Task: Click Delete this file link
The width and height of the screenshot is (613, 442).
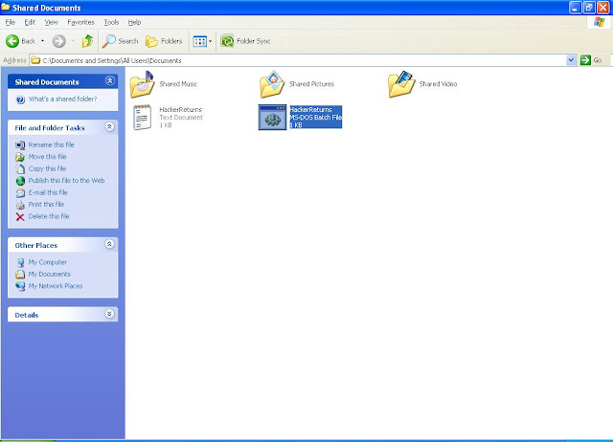Action: tap(49, 216)
